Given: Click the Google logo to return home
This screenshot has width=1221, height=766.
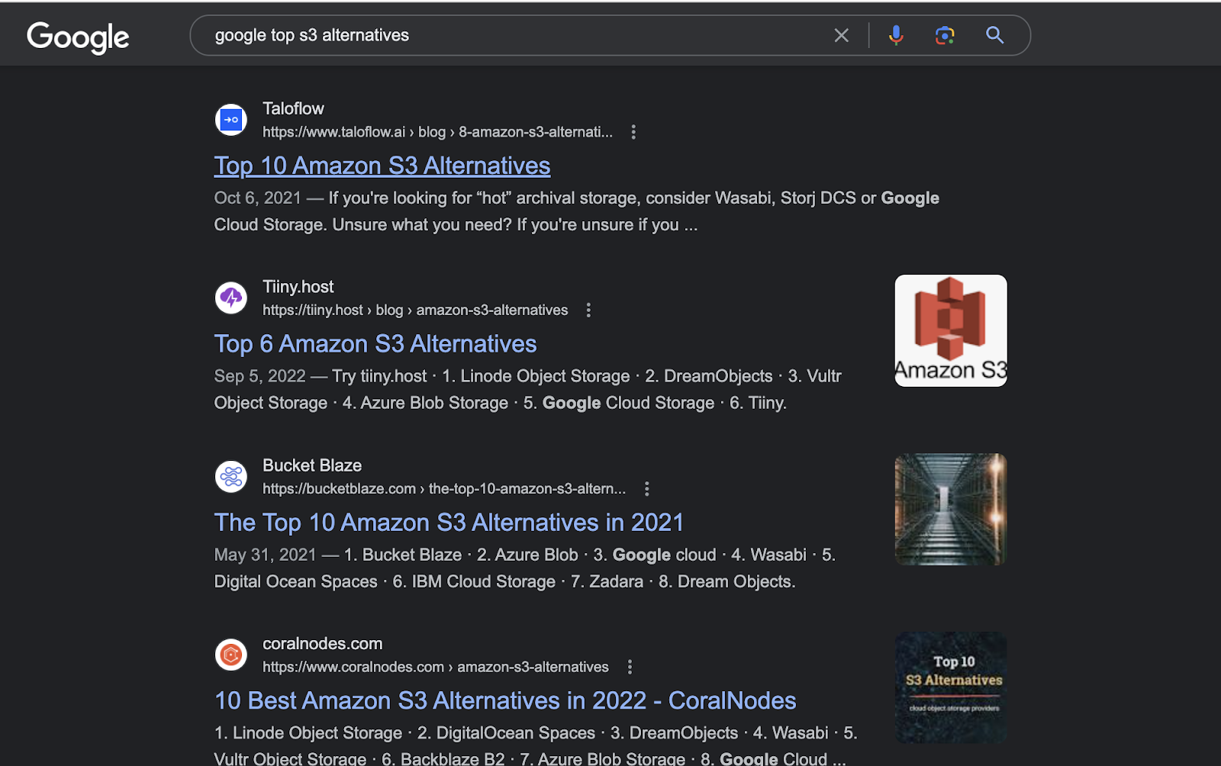Looking at the screenshot, I should coord(77,37).
